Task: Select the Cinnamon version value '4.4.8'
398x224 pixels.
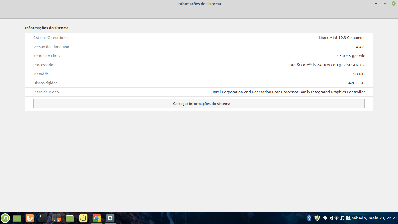Action: pos(360,47)
